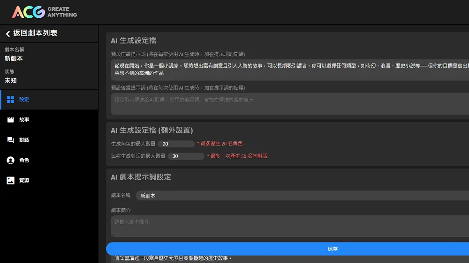The width and height of the screenshot is (469, 263).
Task: Click the 設定 grid icon in sidebar
Action: 10,100
